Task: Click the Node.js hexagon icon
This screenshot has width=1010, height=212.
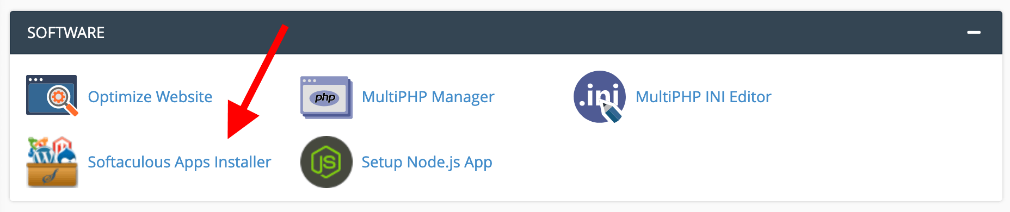Action: point(327,162)
